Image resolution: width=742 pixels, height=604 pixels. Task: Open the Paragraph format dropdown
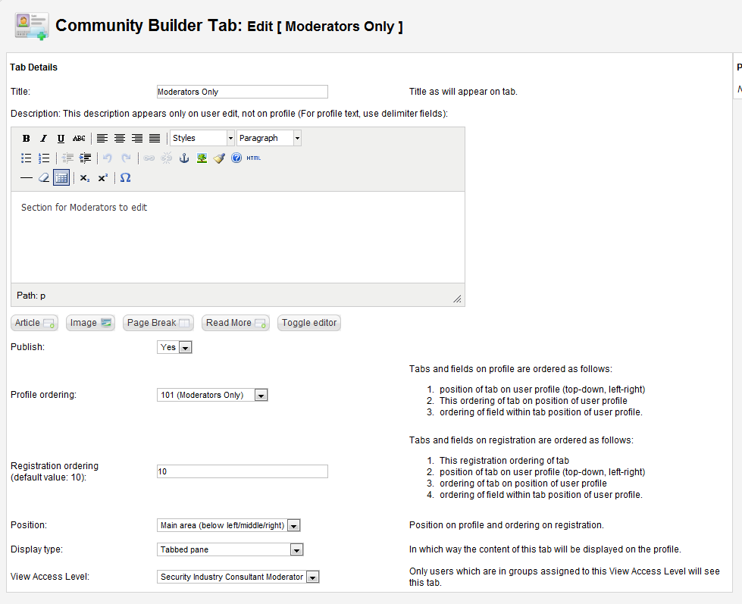269,138
